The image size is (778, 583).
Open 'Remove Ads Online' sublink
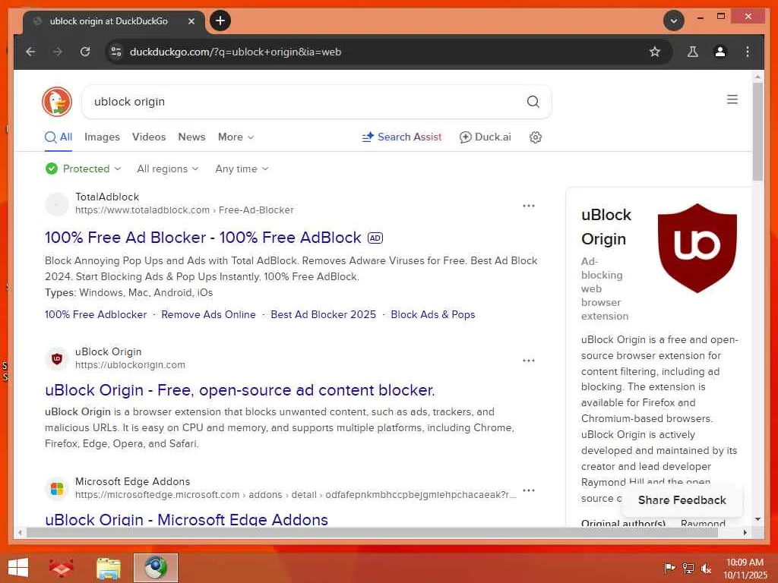[208, 315]
